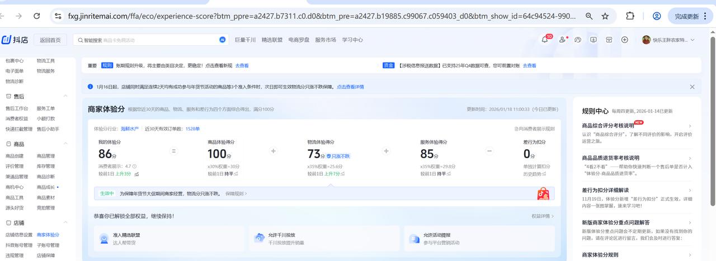Select 商家体验分 in sidebar
Viewport: 716px width, 261px height.
[x=48, y=235]
